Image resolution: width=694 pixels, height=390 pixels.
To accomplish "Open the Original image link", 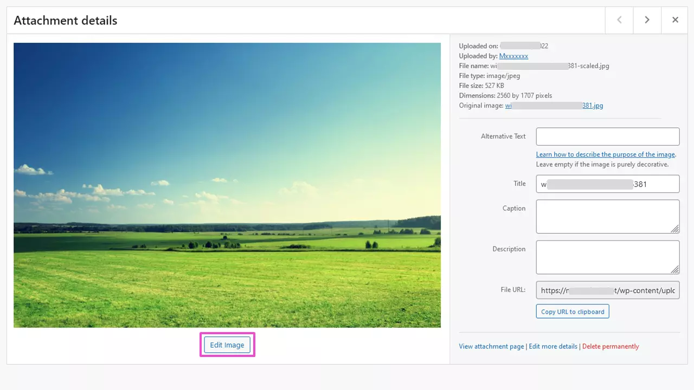I will pos(554,105).
